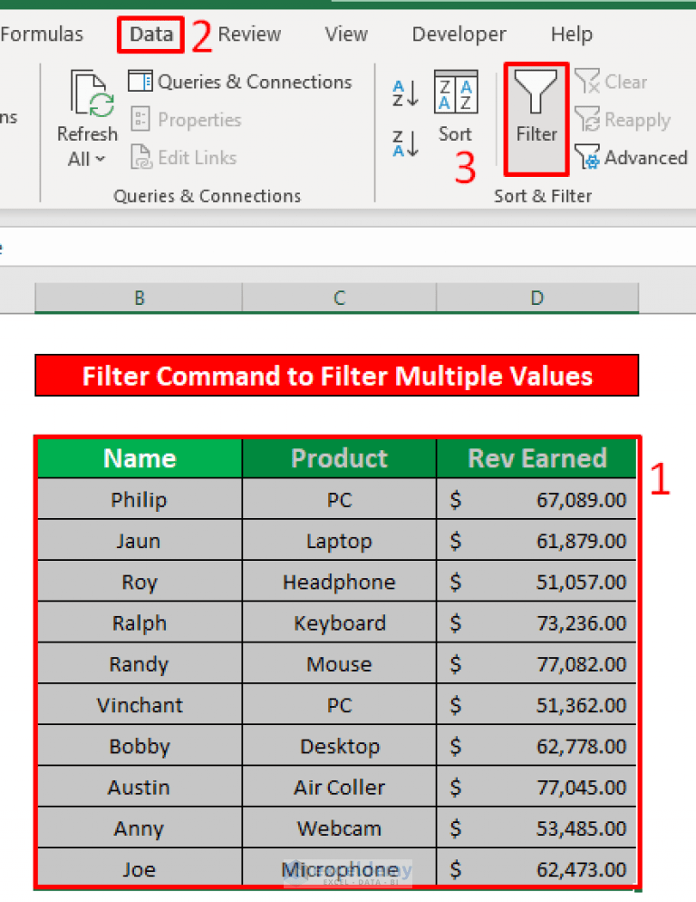Select revenue cell 62,778.00
This screenshot has width=696, height=902.
pyautogui.click(x=536, y=746)
